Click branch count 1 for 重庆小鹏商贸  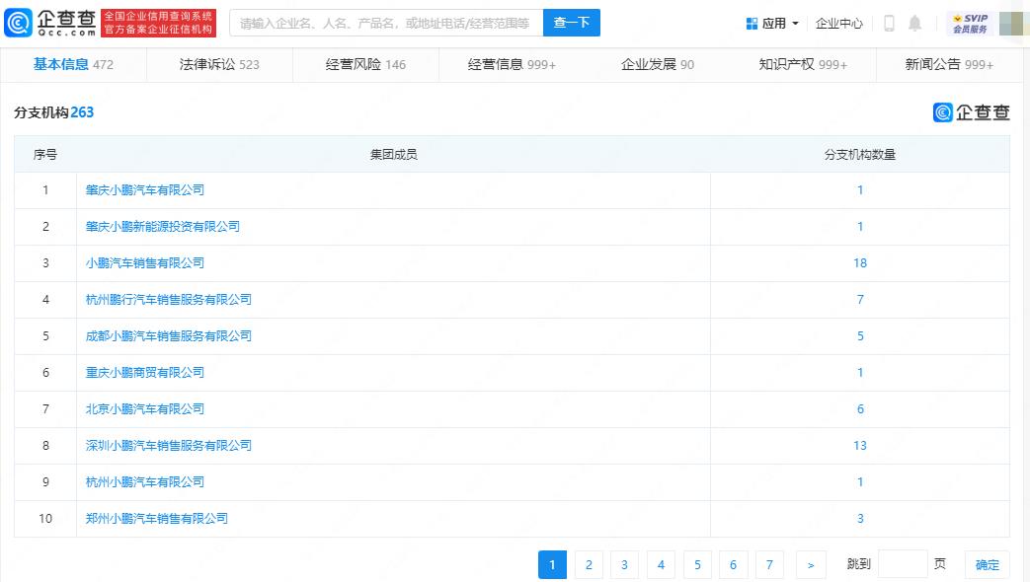(860, 373)
